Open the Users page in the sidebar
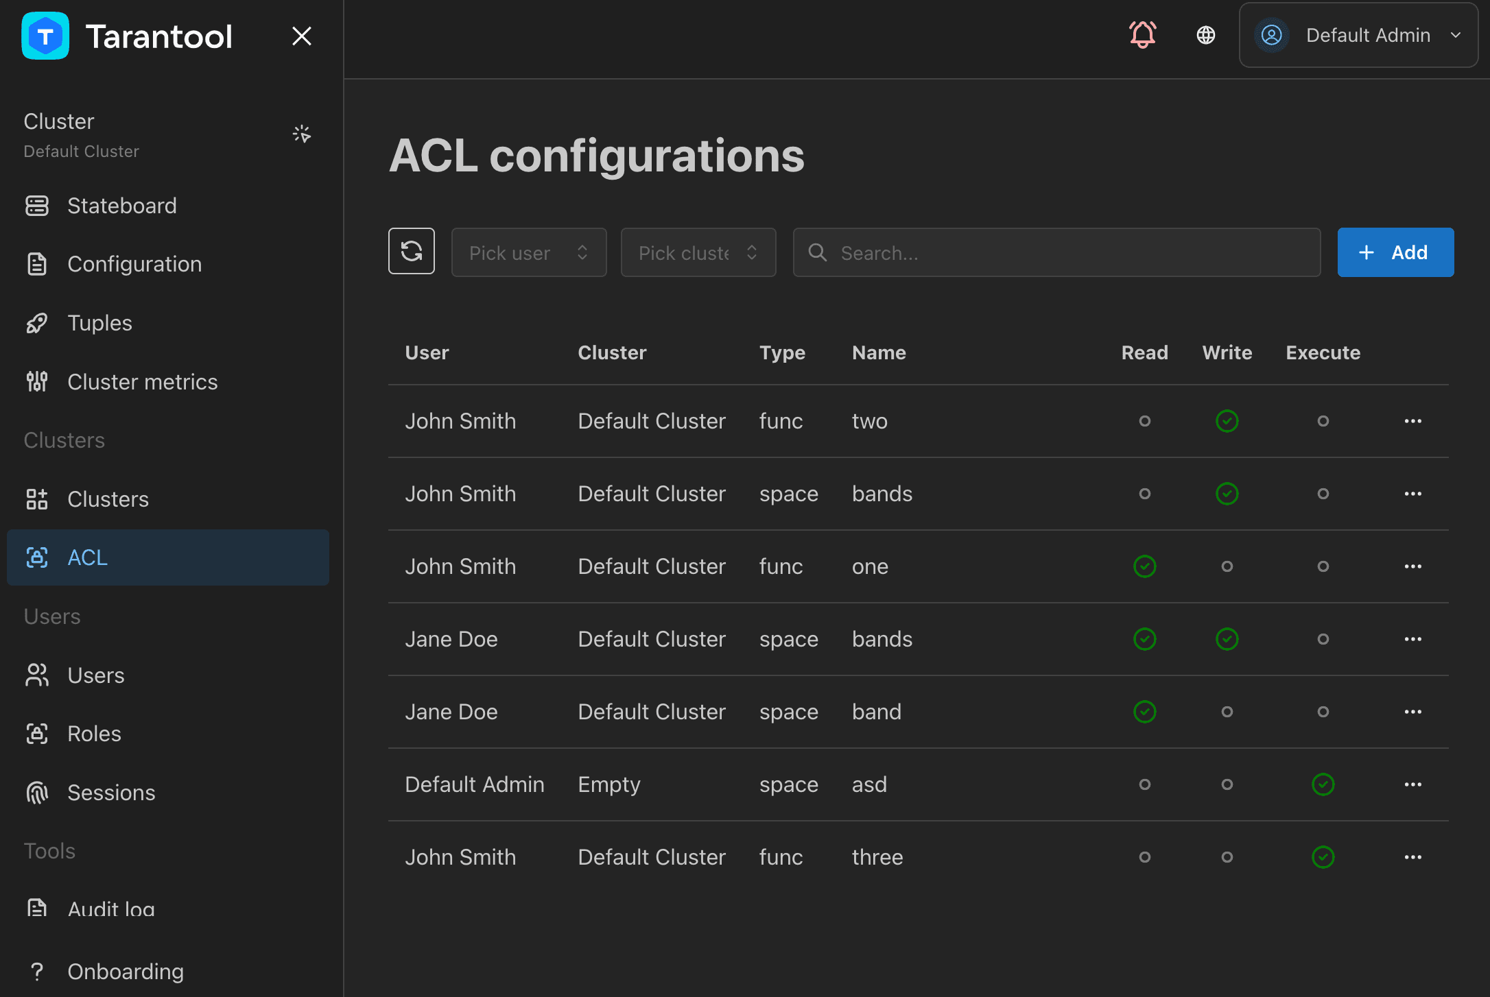Image resolution: width=1490 pixels, height=997 pixels. coord(168,675)
